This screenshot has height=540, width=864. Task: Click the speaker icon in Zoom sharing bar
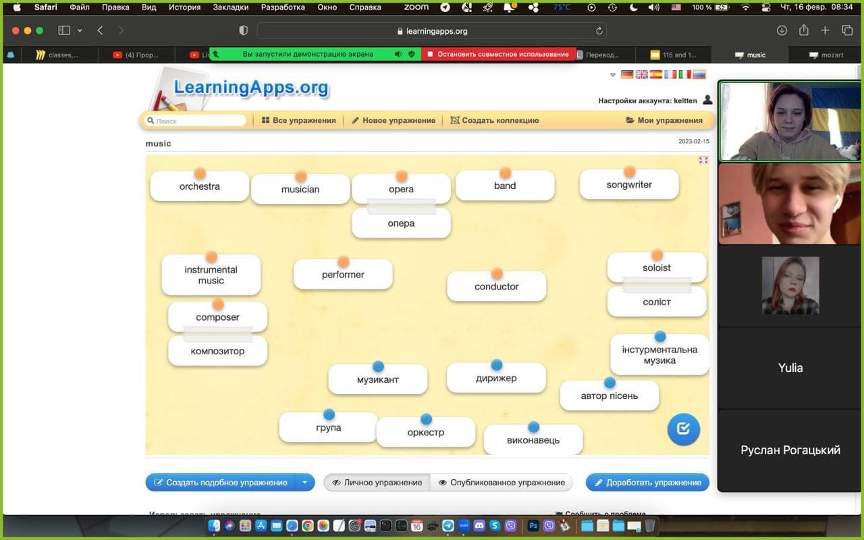click(x=398, y=54)
